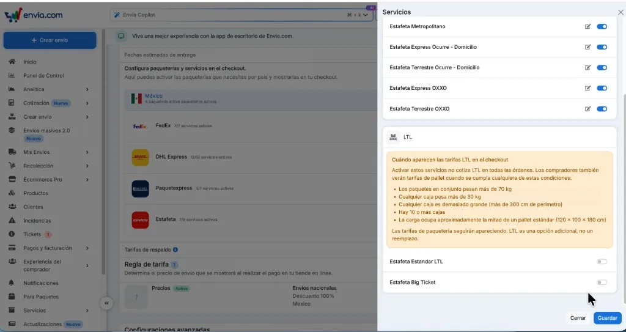Click the Recolección cart icon
This screenshot has height=332, width=626.
point(12,166)
